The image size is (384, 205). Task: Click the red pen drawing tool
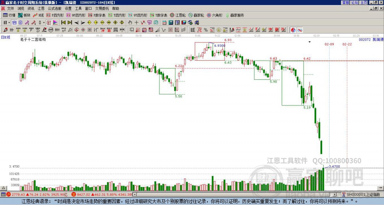point(5,30)
